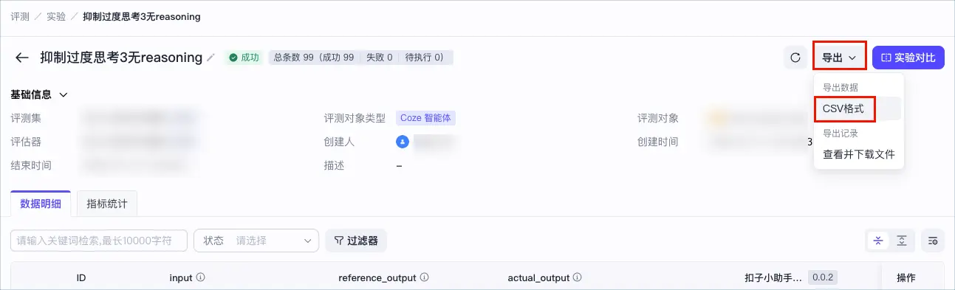Click the Coze 智能体 tag
The width and height of the screenshot is (955, 290).
pyautogui.click(x=425, y=117)
